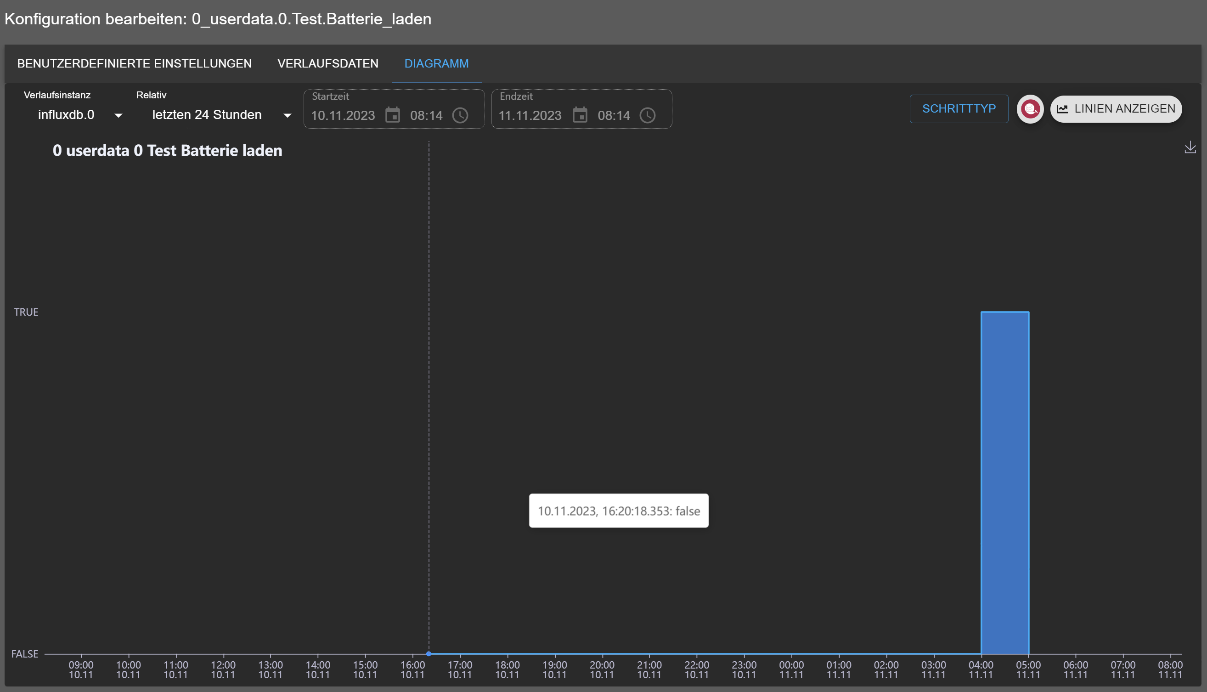1207x692 pixels.
Task: Click the blue TRUE bar in the chart
Action: coord(1004,482)
